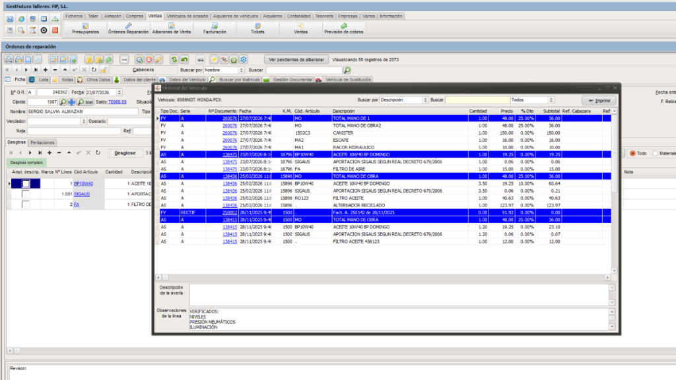The height and width of the screenshot is (380, 676).
Task: Click the padlock unlock icon in the navigation bar
Action: click(104, 70)
